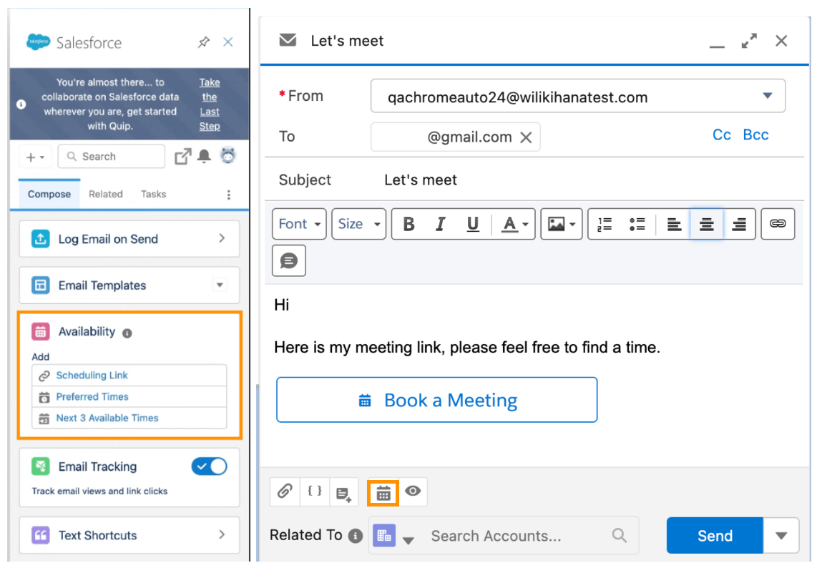Open the Font dropdown

click(300, 224)
